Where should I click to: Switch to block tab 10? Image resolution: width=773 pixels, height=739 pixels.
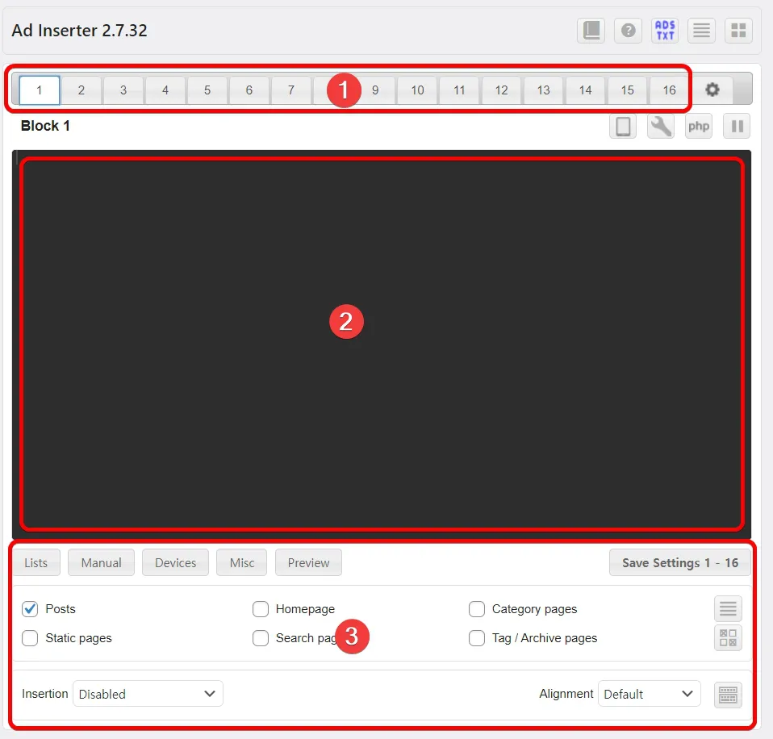[x=417, y=90]
